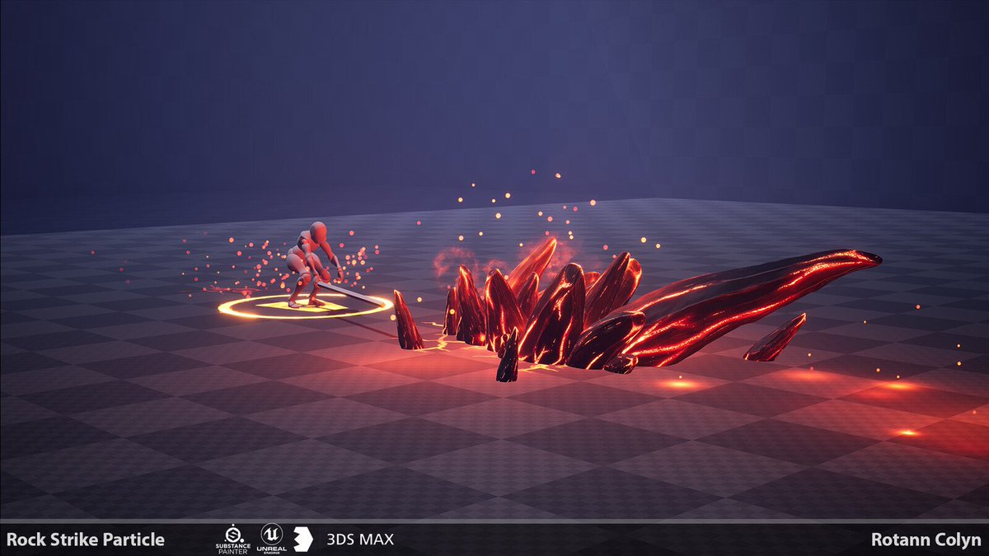Image resolution: width=989 pixels, height=556 pixels.
Task: Click the 'Rotann Colyn' author name
Action: tap(926, 540)
